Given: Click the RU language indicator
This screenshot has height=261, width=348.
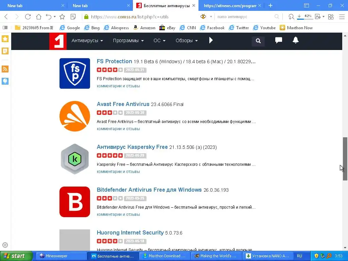Looking at the screenshot, I should [x=299, y=256].
